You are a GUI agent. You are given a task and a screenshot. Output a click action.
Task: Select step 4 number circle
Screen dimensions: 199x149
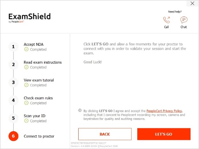13,100
